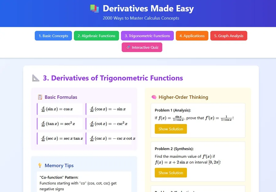Image resolution: width=276 pixels, height=192 pixels.
Task: Open the Algebraic Functions section
Action: [x=96, y=36]
